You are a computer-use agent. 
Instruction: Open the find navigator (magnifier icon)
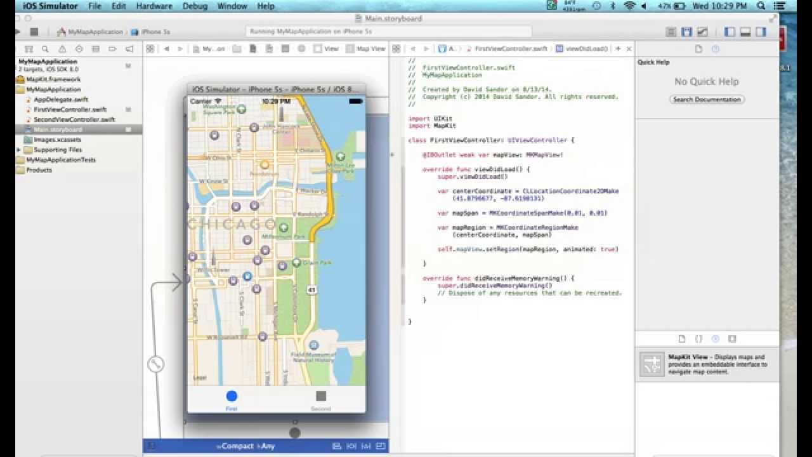[x=45, y=49]
